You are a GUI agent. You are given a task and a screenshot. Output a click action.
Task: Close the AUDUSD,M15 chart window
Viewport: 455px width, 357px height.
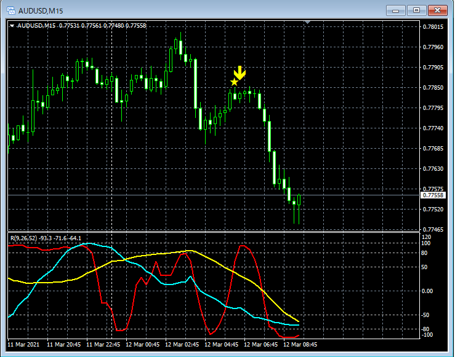pyautogui.click(x=438, y=10)
